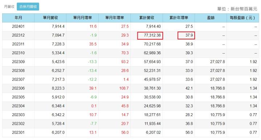
Task: Click monthly revenue 7,914.4 for 202401
Action: 58,26
